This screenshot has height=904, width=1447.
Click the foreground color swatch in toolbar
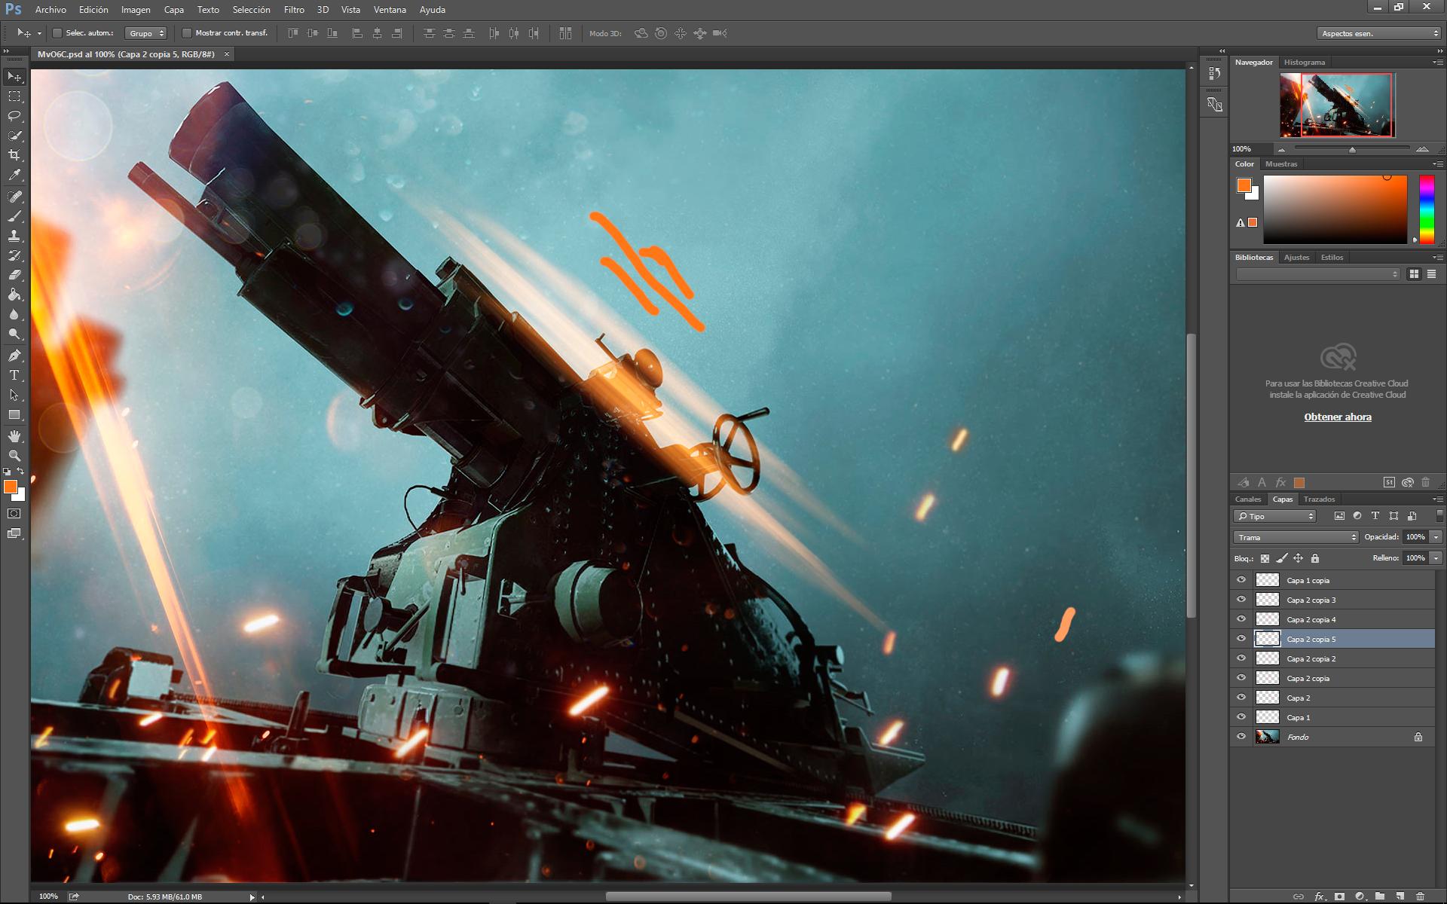(x=11, y=487)
